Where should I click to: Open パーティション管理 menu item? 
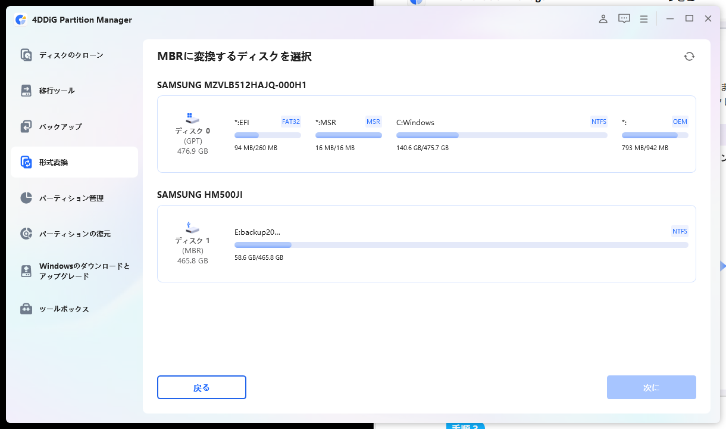click(74, 198)
